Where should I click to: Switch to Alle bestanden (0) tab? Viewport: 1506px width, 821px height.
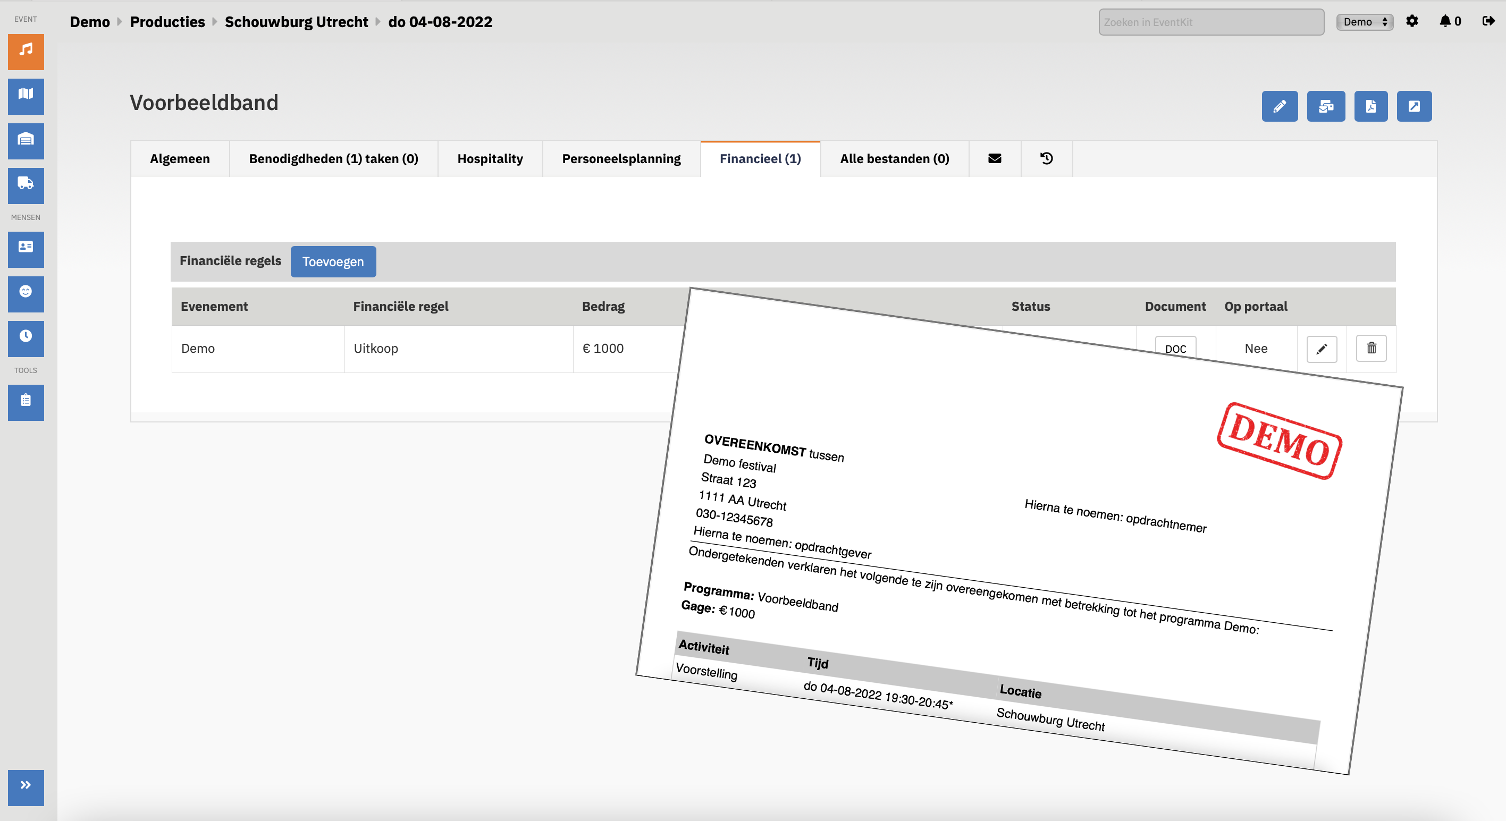coord(894,158)
